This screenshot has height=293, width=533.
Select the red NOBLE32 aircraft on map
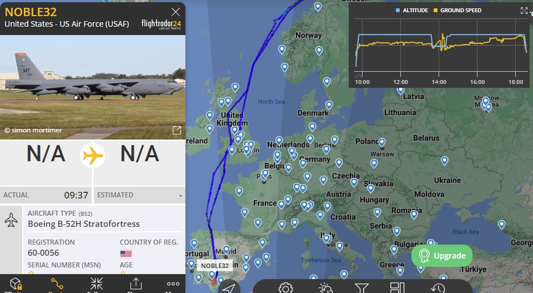click(x=213, y=281)
